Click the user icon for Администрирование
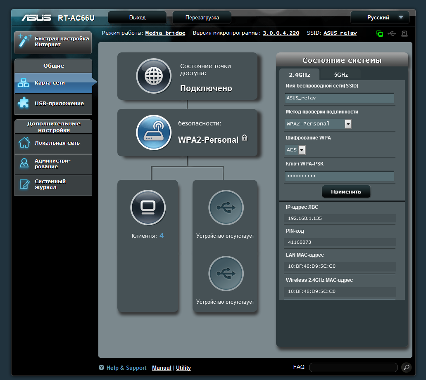This screenshot has height=380, width=426. coord(24,163)
